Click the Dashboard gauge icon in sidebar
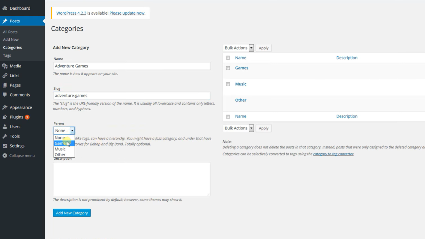Screen dimensions: 425x239 pos(5,8)
